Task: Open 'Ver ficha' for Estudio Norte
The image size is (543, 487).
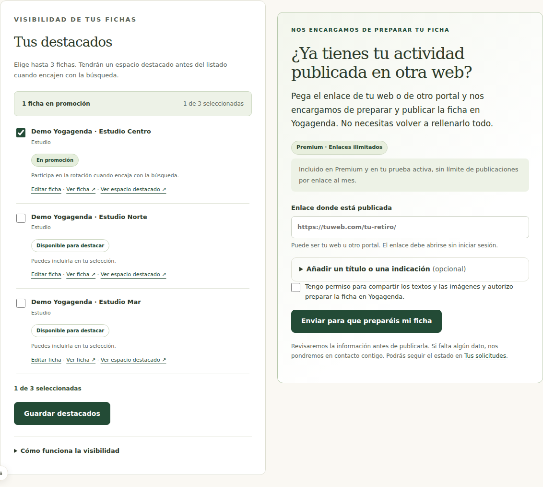Action: (81, 274)
